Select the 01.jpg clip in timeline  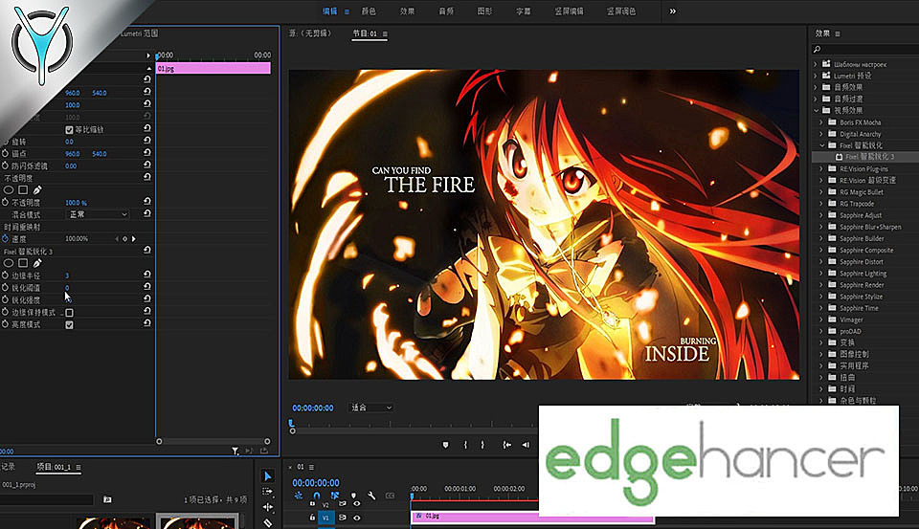[532, 517]
